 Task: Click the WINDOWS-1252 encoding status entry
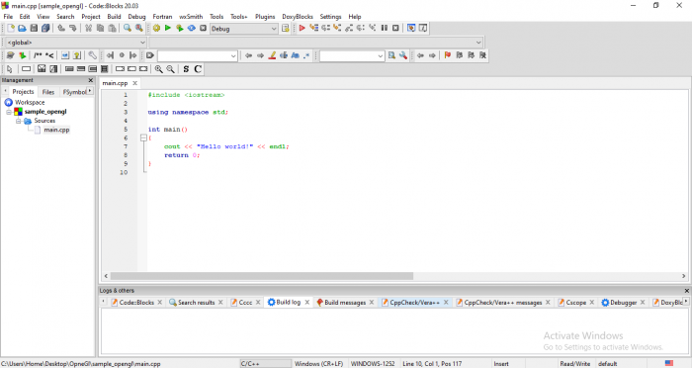click(x=373, y=364)
